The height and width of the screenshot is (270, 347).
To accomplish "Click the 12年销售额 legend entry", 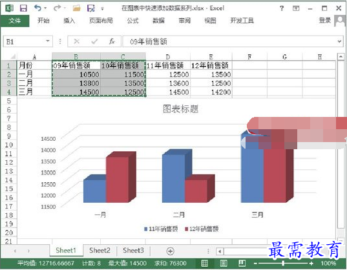I will point(202,229).
